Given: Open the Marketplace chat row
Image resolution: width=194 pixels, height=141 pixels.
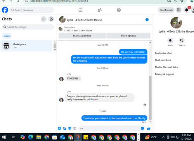Looking at the screenshot, I should [x=26, y=46].
